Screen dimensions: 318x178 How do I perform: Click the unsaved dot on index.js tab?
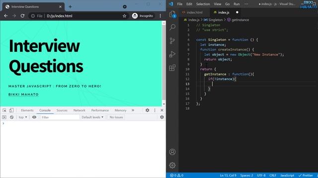pyautogui.click(x=237, y=12)
